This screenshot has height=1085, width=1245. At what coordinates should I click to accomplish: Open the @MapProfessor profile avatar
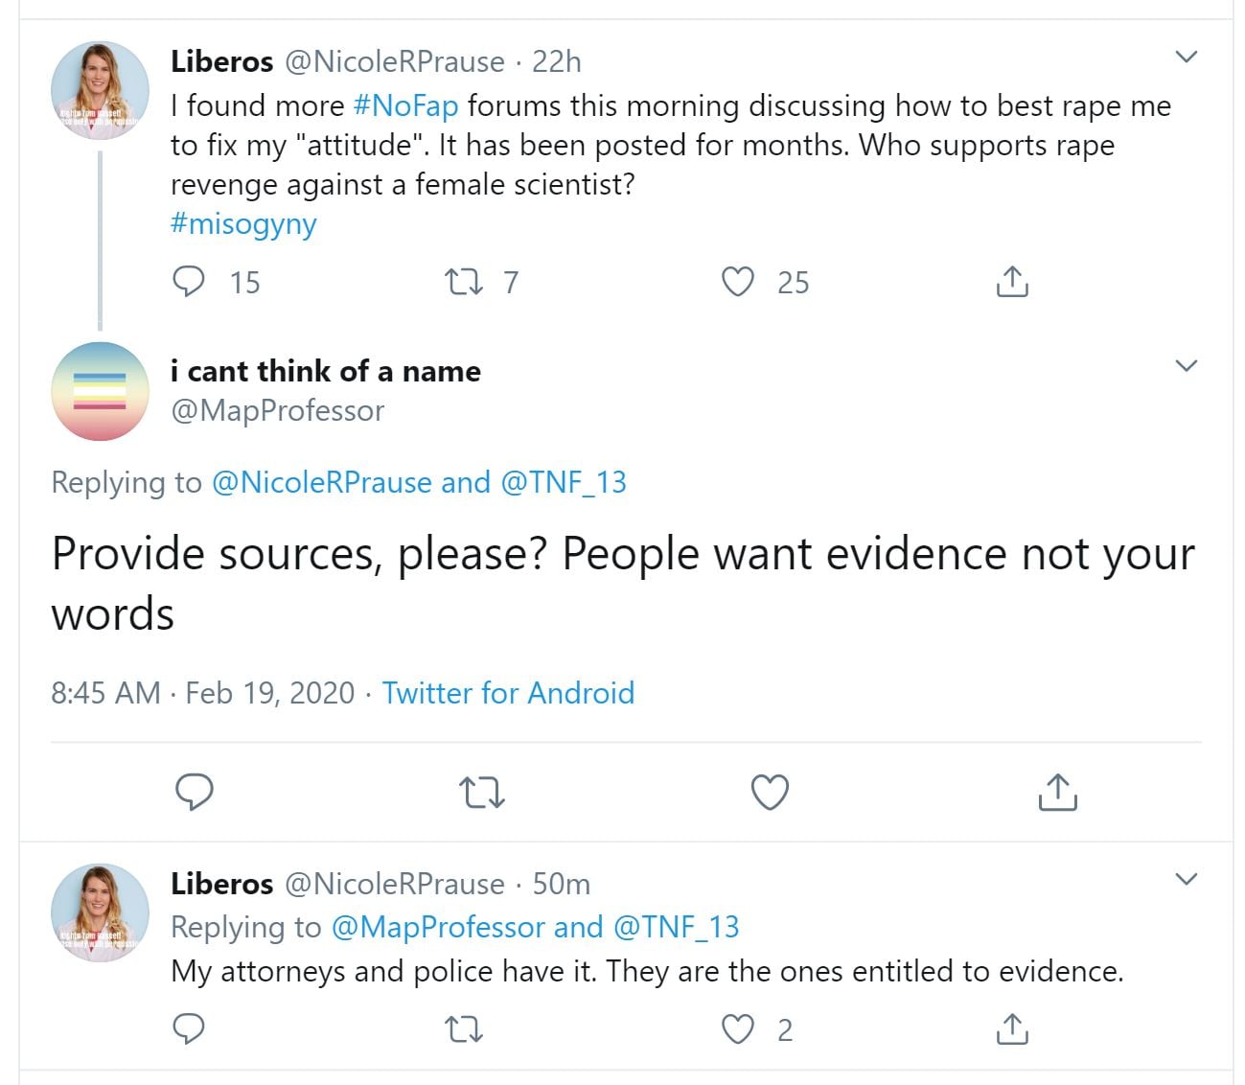point(100,391)
